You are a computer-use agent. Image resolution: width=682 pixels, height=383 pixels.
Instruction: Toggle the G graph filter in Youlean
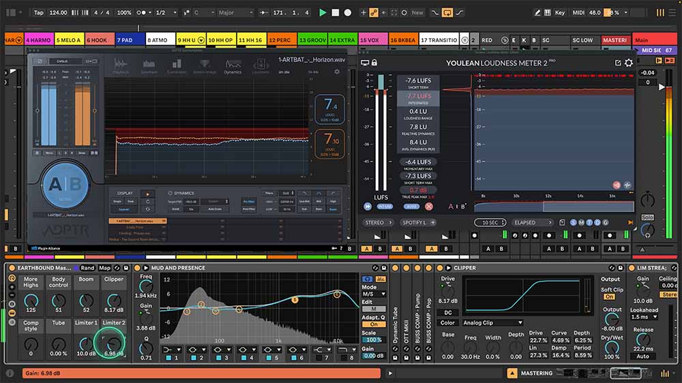(x=605, y=223)
